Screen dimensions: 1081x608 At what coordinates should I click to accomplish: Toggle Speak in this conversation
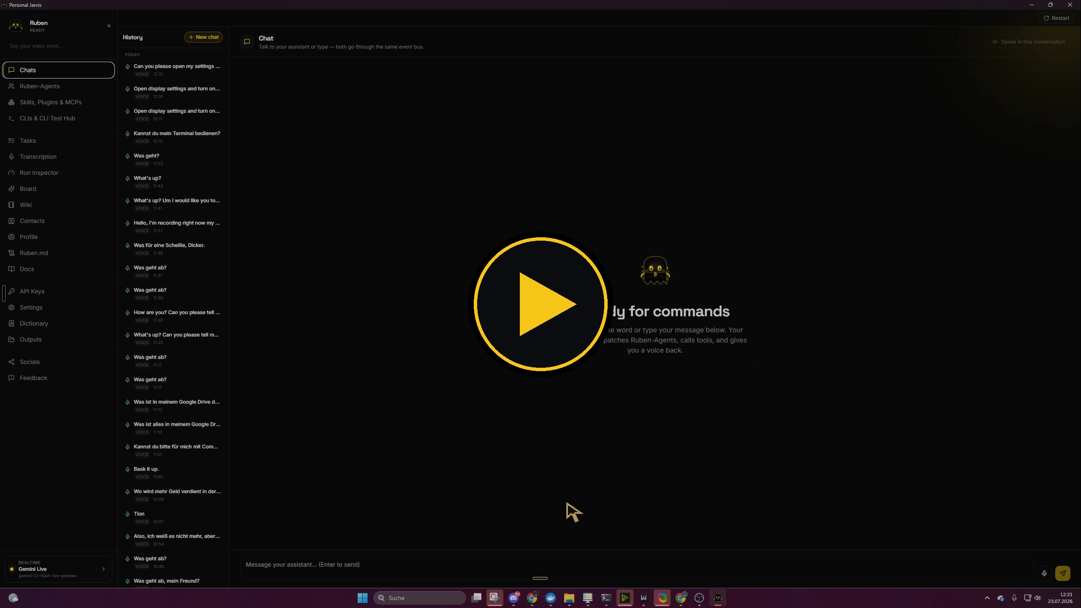tap(1028, 42)
